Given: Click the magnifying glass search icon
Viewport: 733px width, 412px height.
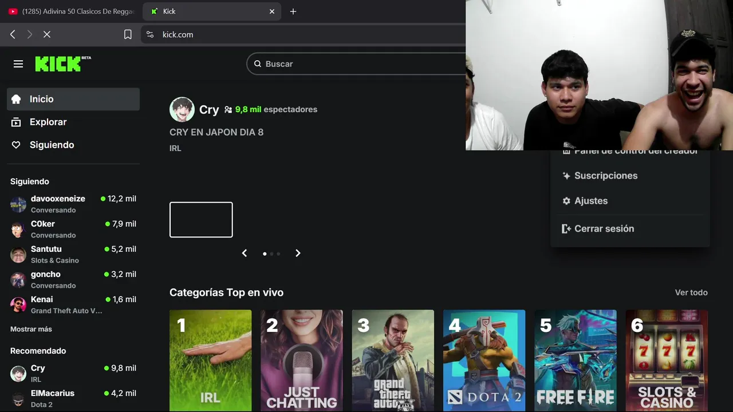Looking at the screenshot, I should 258,64.
